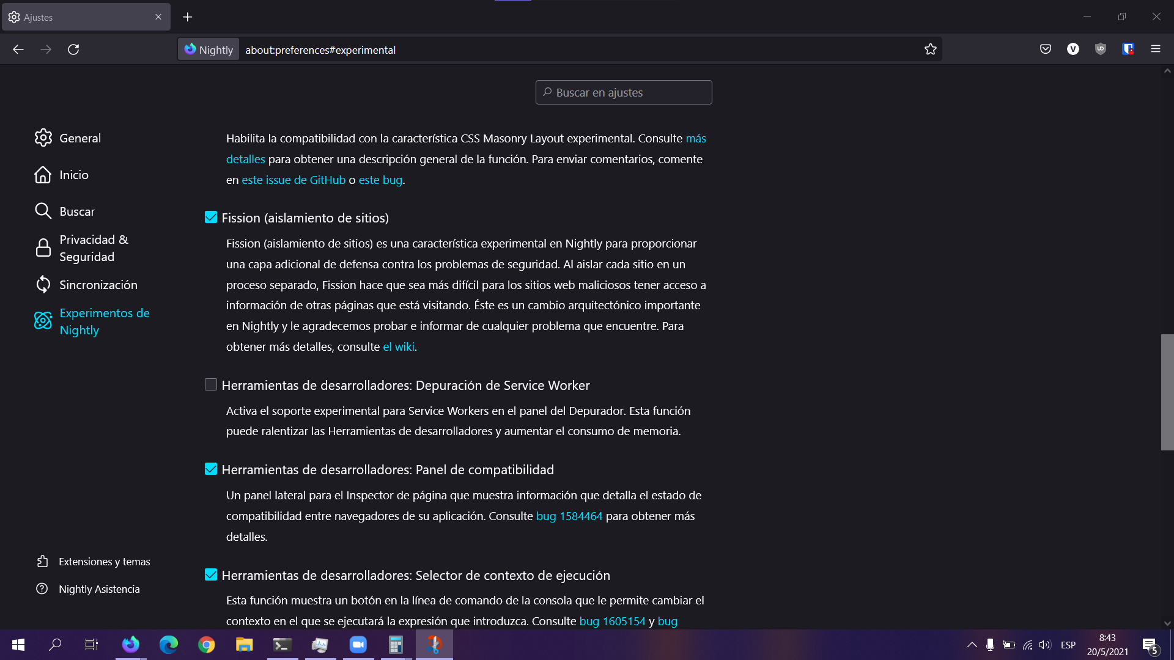Uncheck Panel de compatibilidad checkbox

(x=211, y=469)
